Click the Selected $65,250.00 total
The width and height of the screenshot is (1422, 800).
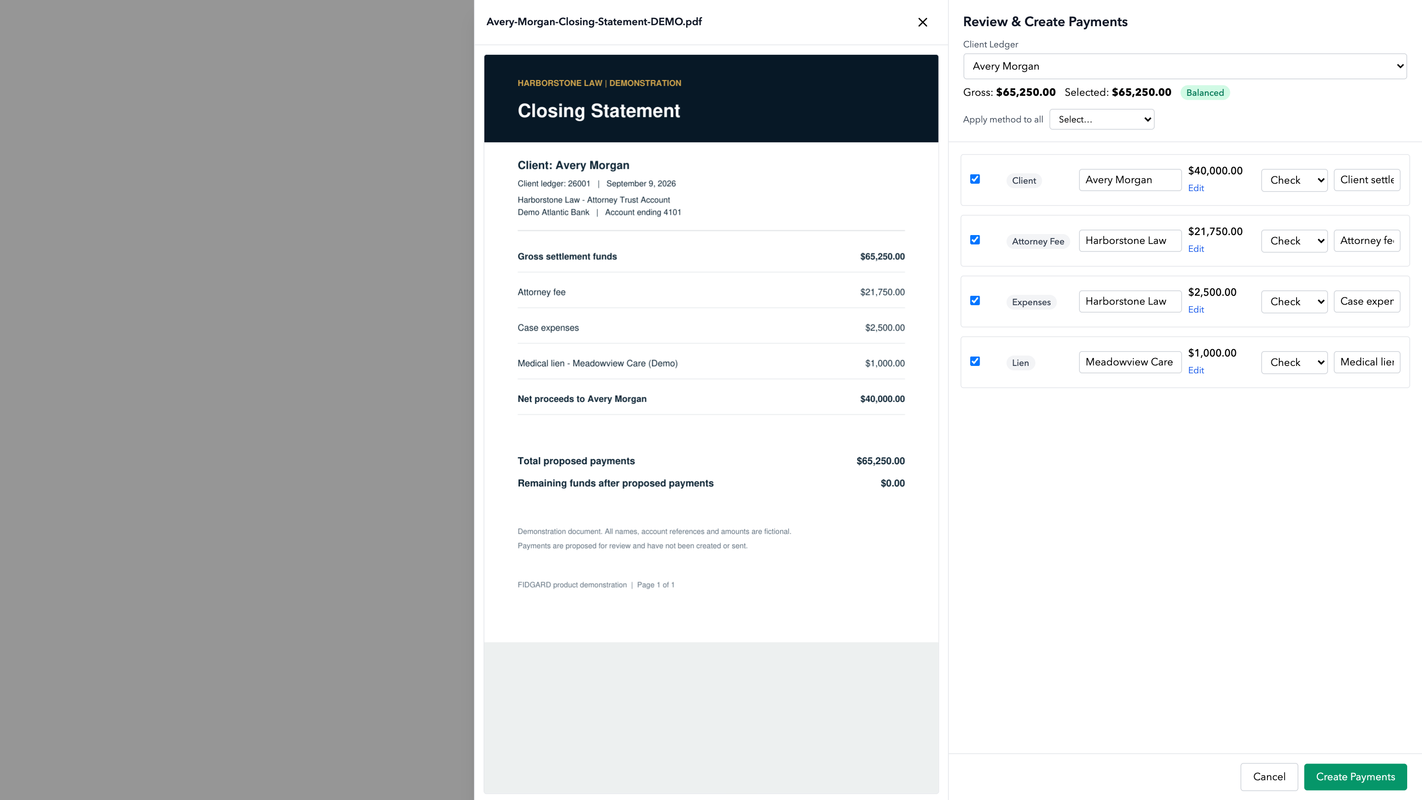1118,92
